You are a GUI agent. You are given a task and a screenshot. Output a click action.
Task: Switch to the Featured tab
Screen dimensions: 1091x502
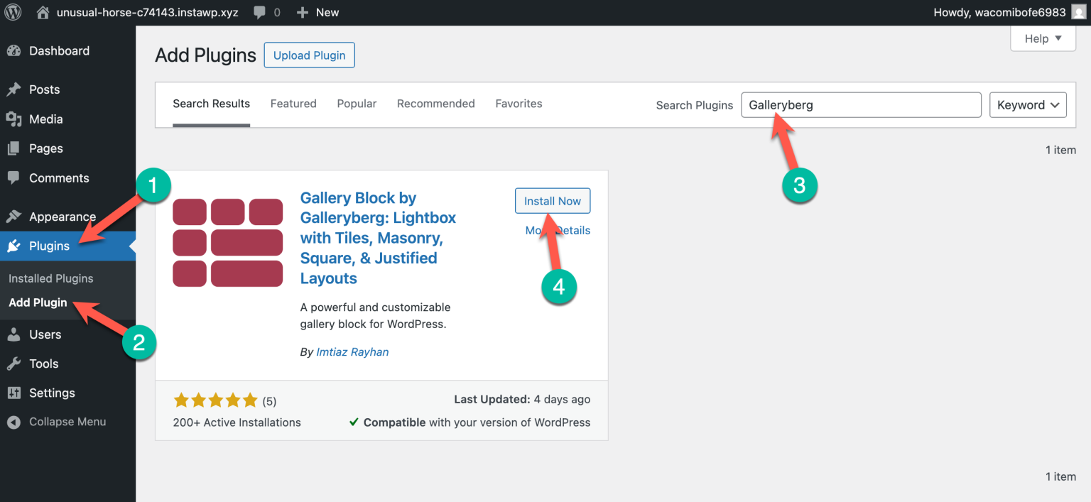(293, 104)
